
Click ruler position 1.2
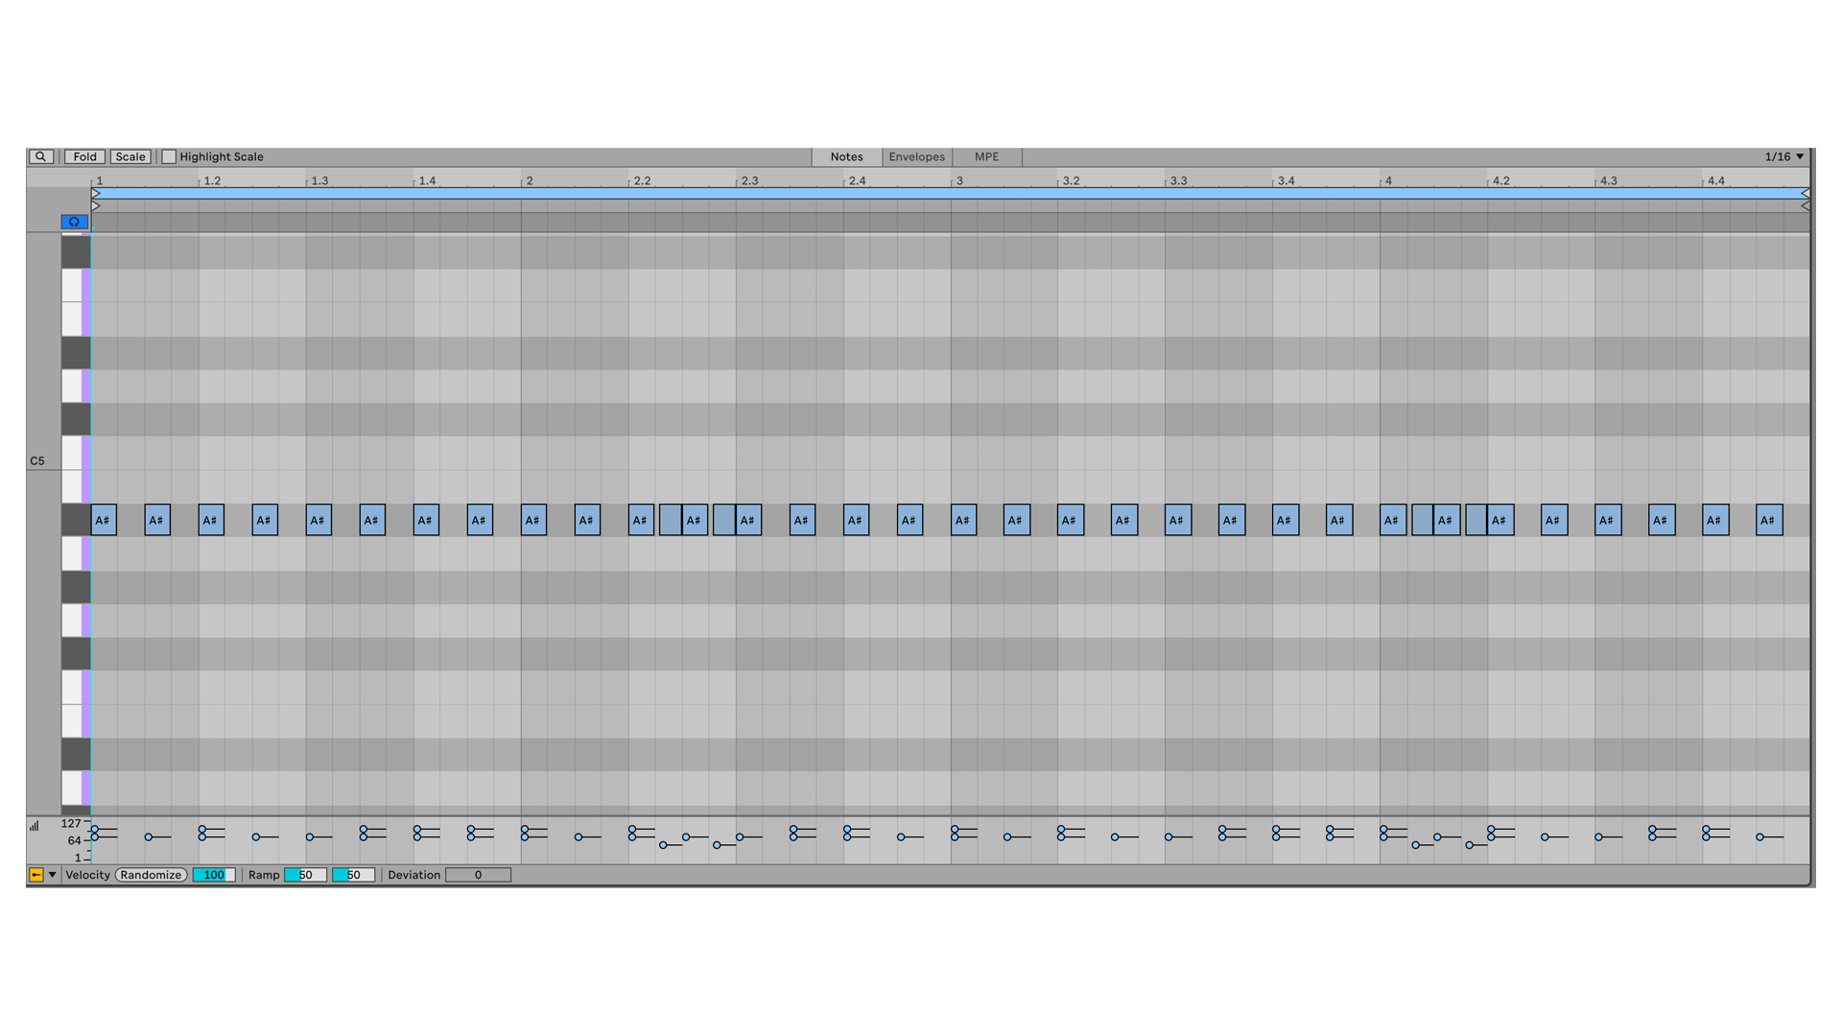click(x=212, y=180)
